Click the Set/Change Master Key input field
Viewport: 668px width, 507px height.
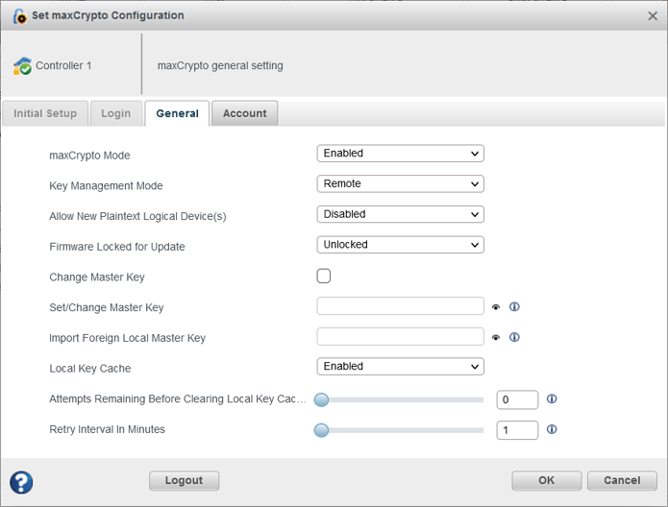pos(400,307)
